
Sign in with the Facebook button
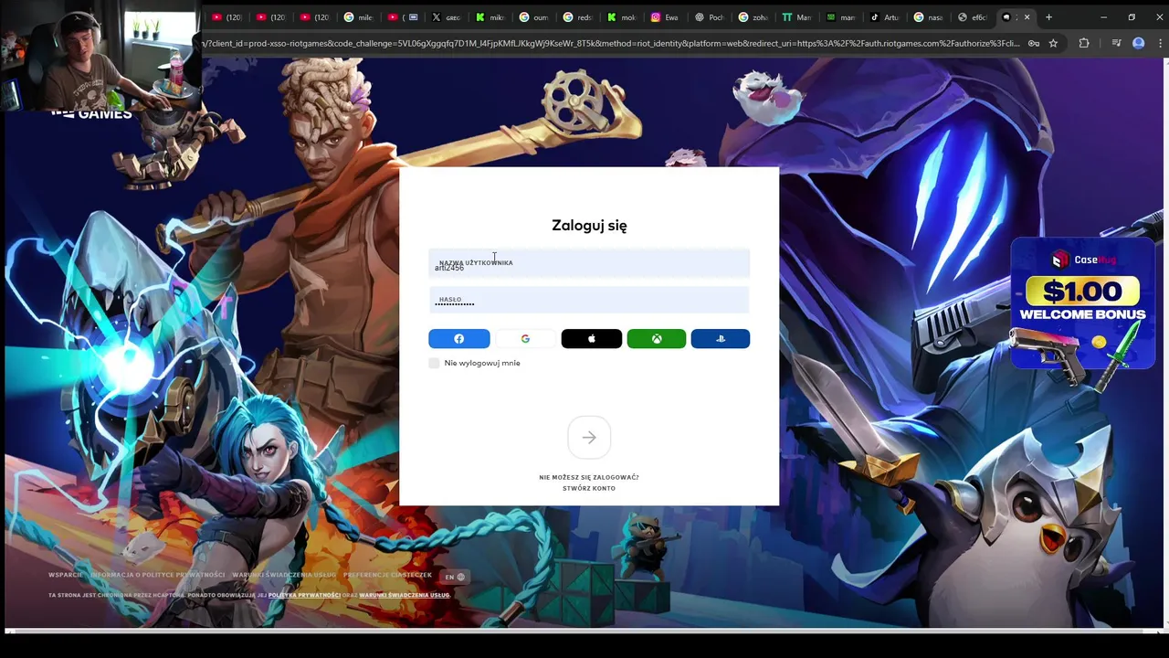point(458,339)
